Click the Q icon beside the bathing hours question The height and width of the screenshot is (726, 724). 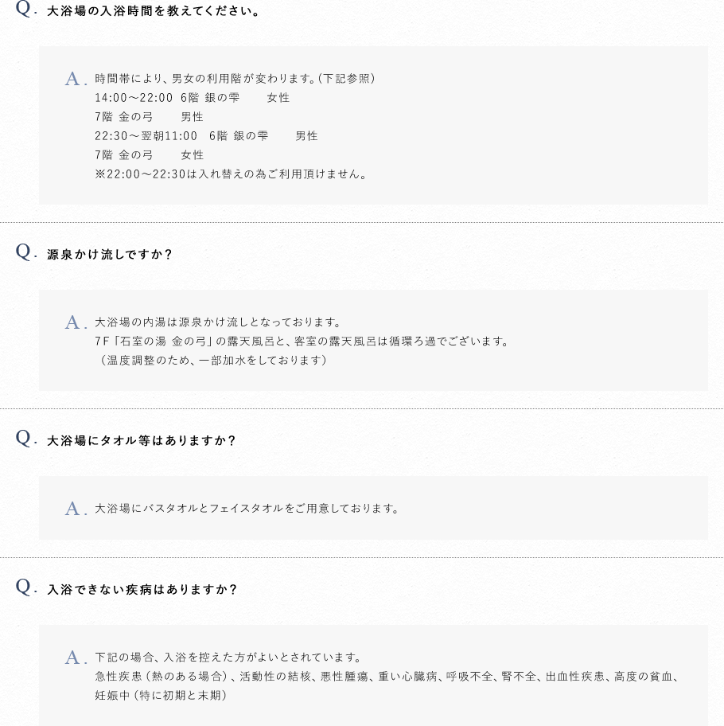click(x=24, y=9)
